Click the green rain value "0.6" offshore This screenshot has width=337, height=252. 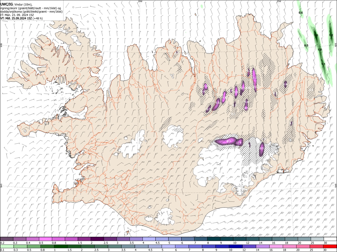301,13
